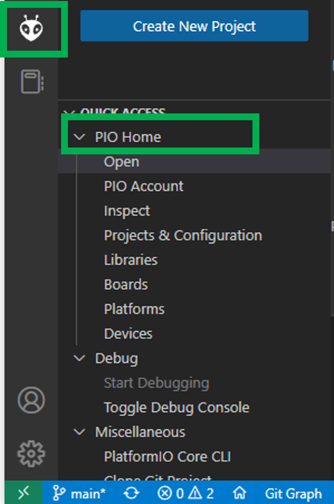
Task: Click the Manage gear icon
Action: tap(31, 454)
